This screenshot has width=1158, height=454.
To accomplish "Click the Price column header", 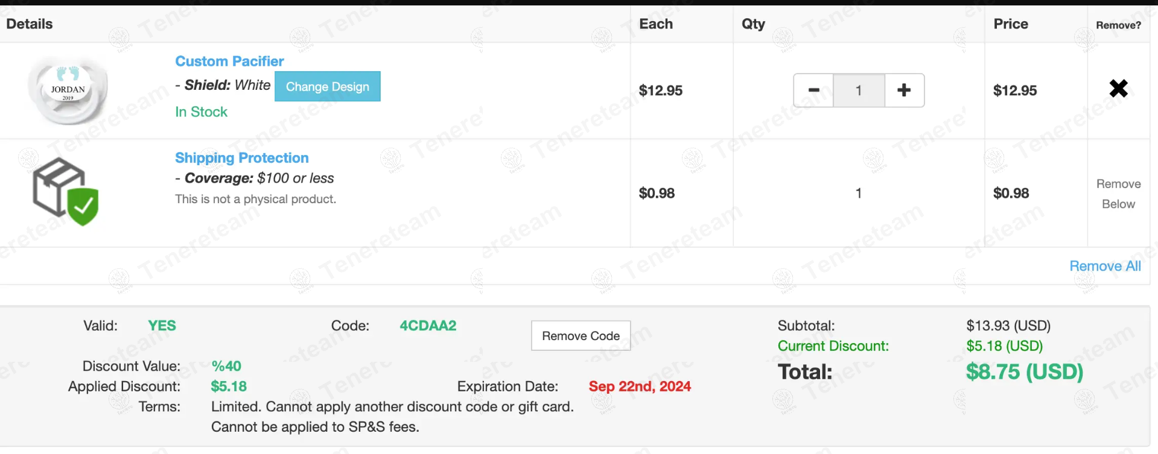I will 1011,24.
